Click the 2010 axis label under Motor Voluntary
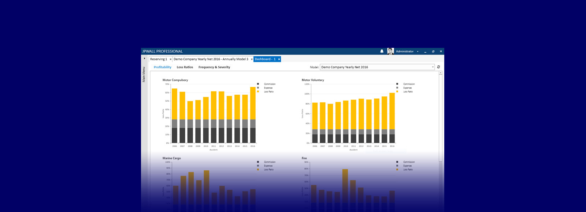 (x=346, y=146)
